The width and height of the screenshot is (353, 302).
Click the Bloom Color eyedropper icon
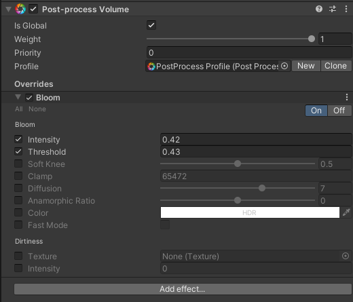pos(346,212)
